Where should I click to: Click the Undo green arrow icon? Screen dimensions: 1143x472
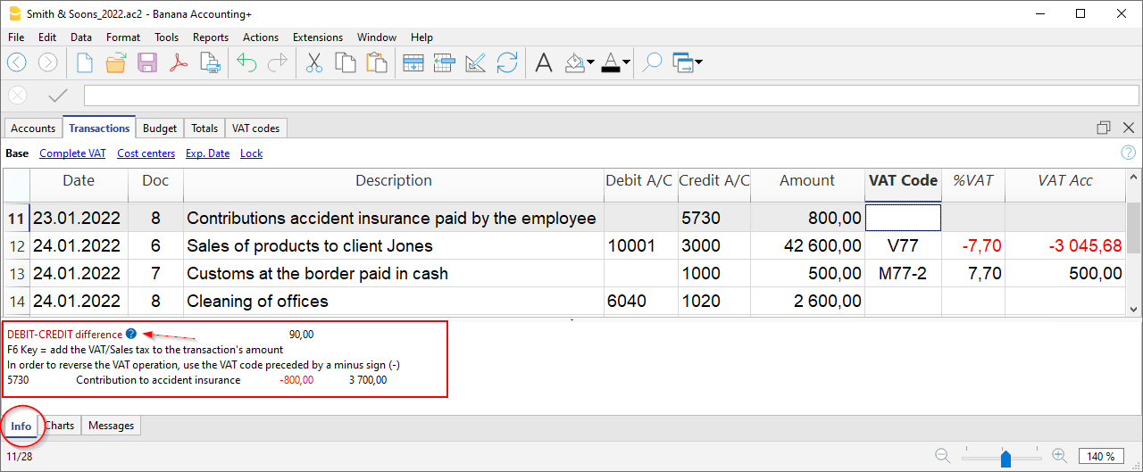coord(246,62)
